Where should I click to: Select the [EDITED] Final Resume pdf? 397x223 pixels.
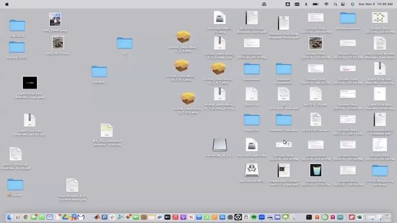coord(251,18)
